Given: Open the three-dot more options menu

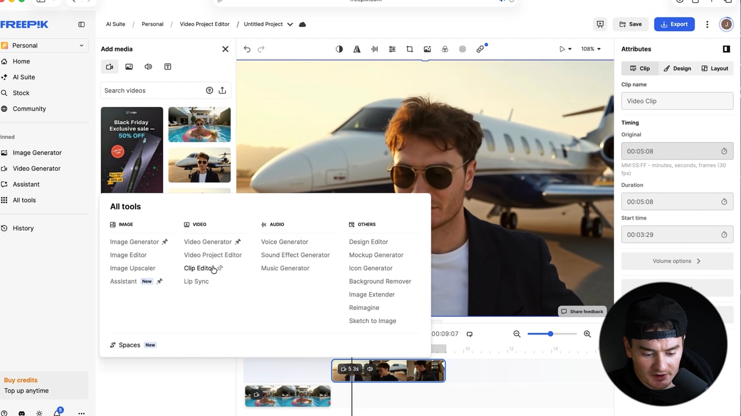Looking at the screenshot, I should pos(707,24).
